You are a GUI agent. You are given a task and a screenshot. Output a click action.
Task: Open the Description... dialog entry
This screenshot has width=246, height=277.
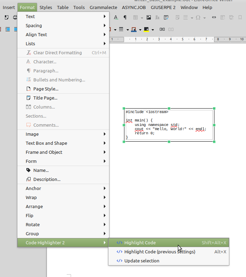(x=47, y=179)
